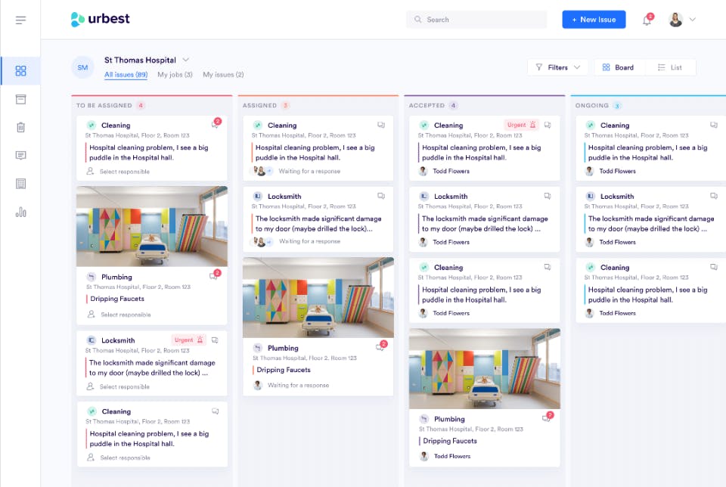Focus the Search field
Image resolution: width=726 pixels, height=487 pixels.
[x=476, y=20]
